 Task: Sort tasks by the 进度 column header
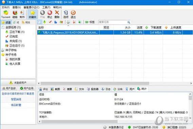point(138,27)
